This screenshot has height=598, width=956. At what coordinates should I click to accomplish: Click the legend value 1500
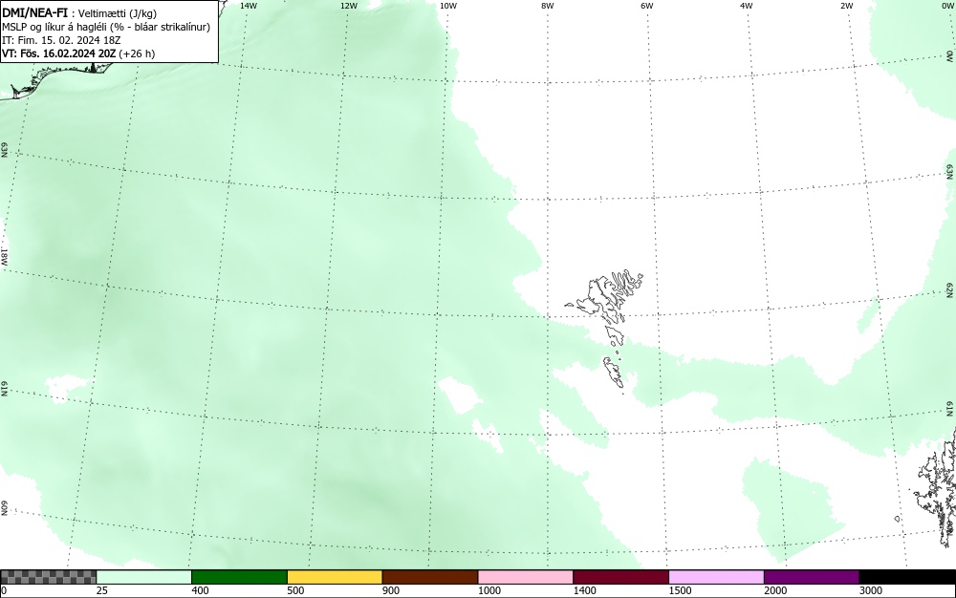click(680, 590)
